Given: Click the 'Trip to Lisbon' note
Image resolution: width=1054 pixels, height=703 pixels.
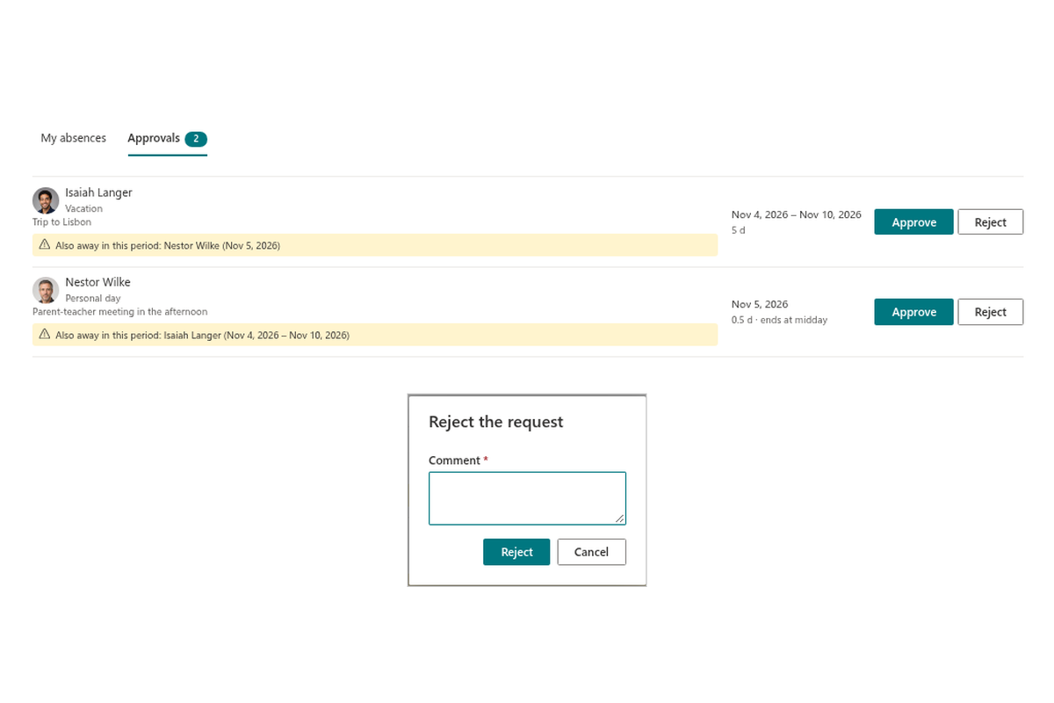Looking at the screenshot, I should point(61,222).
